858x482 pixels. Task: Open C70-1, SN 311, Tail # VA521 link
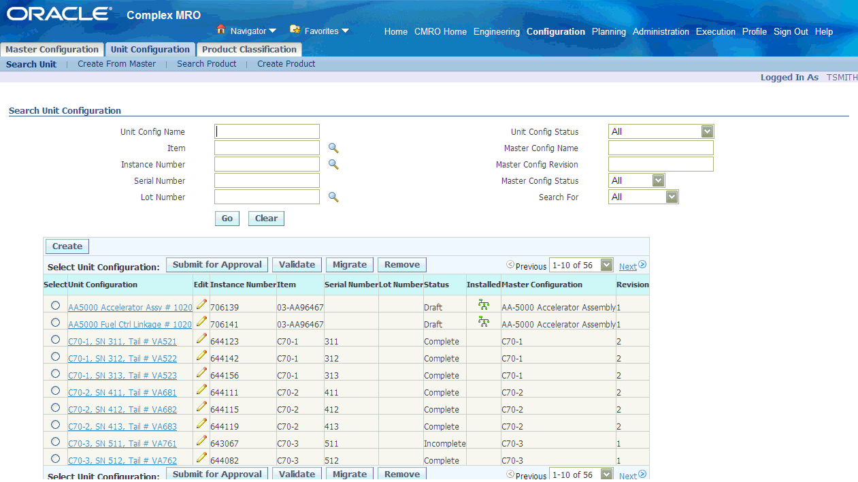pos(122,342)
